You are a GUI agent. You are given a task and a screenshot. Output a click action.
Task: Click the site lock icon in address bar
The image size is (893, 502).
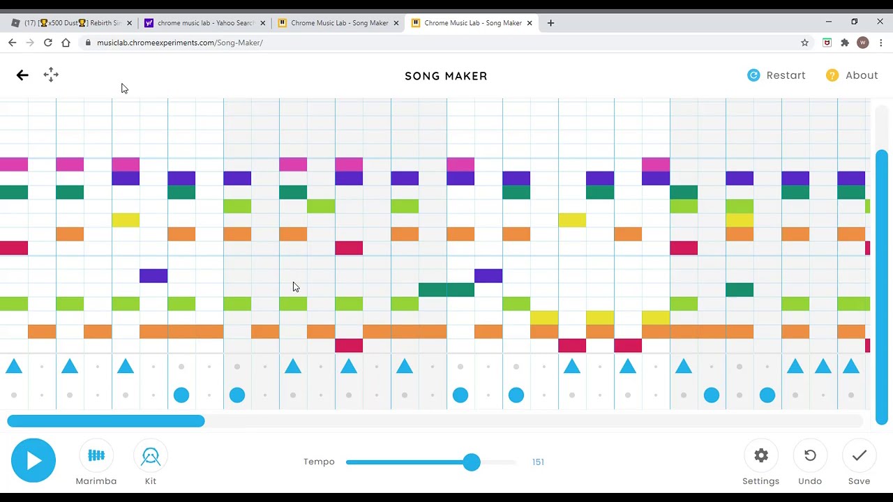pyautogui.click(x=88, y=43)
